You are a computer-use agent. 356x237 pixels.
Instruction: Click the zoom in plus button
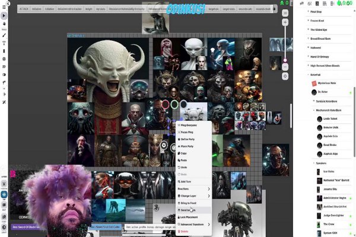pos(285,22)
